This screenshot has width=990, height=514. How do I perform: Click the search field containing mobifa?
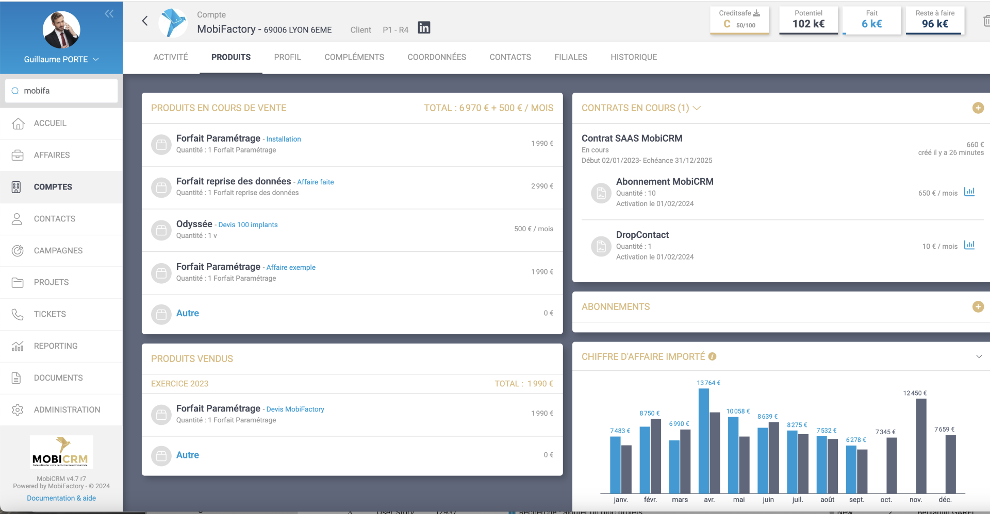(x=61, y=91)
